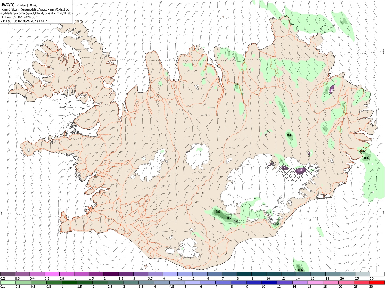Click the bright pink swatch at 0.5, purple legend
Viewport: 385px width, 289px height.
click(x=52, y=274)
